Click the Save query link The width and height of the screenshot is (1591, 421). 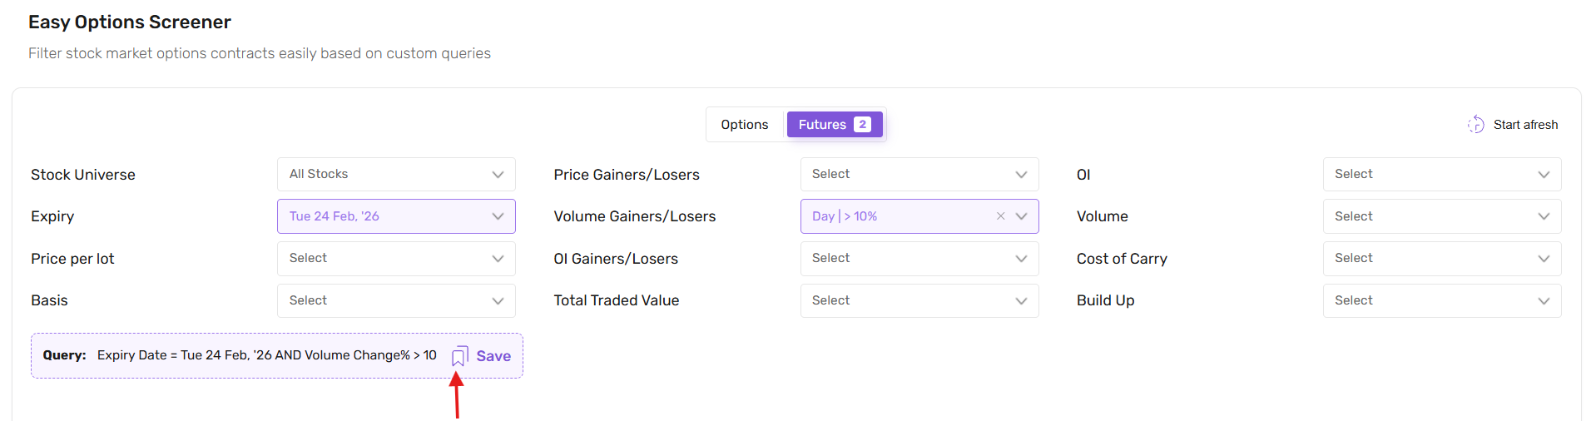tap(493, 356)
